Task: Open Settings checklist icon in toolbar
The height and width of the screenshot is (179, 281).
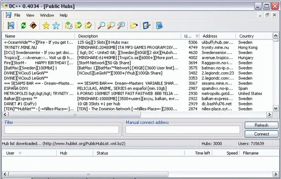Action: coord(146,25)
